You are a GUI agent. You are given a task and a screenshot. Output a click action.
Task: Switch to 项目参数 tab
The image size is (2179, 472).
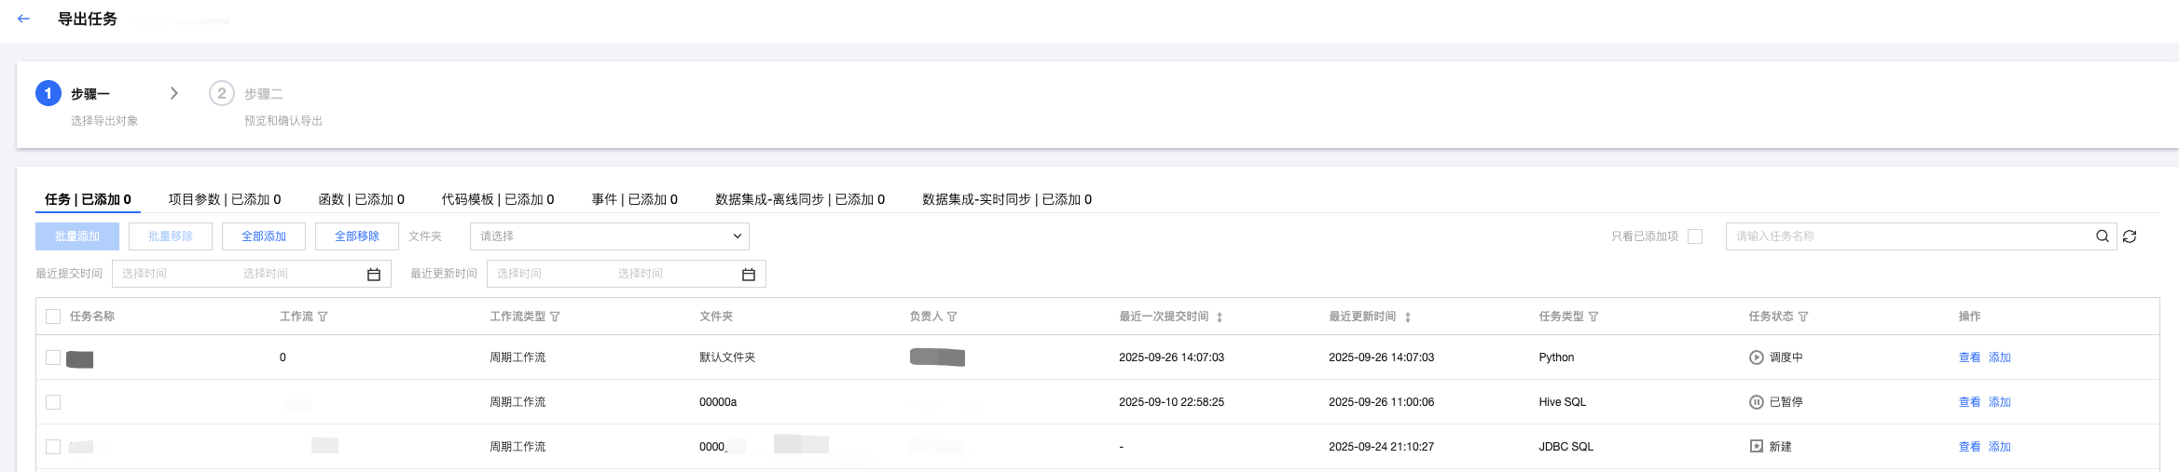(224, 199)
